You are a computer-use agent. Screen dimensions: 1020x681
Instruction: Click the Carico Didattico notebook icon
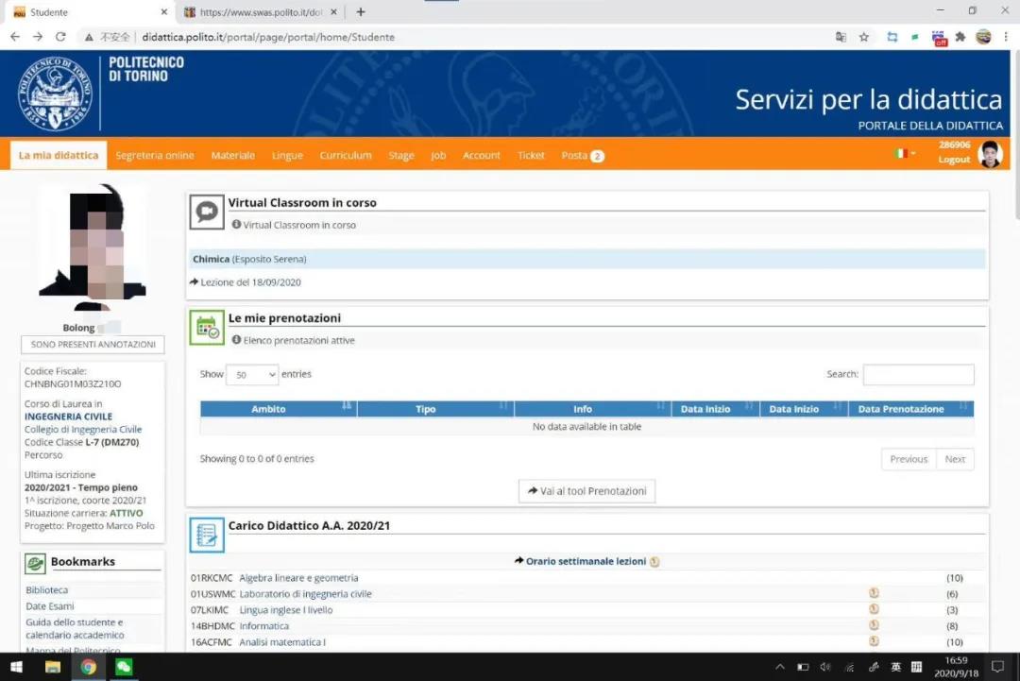click(207, 535)
